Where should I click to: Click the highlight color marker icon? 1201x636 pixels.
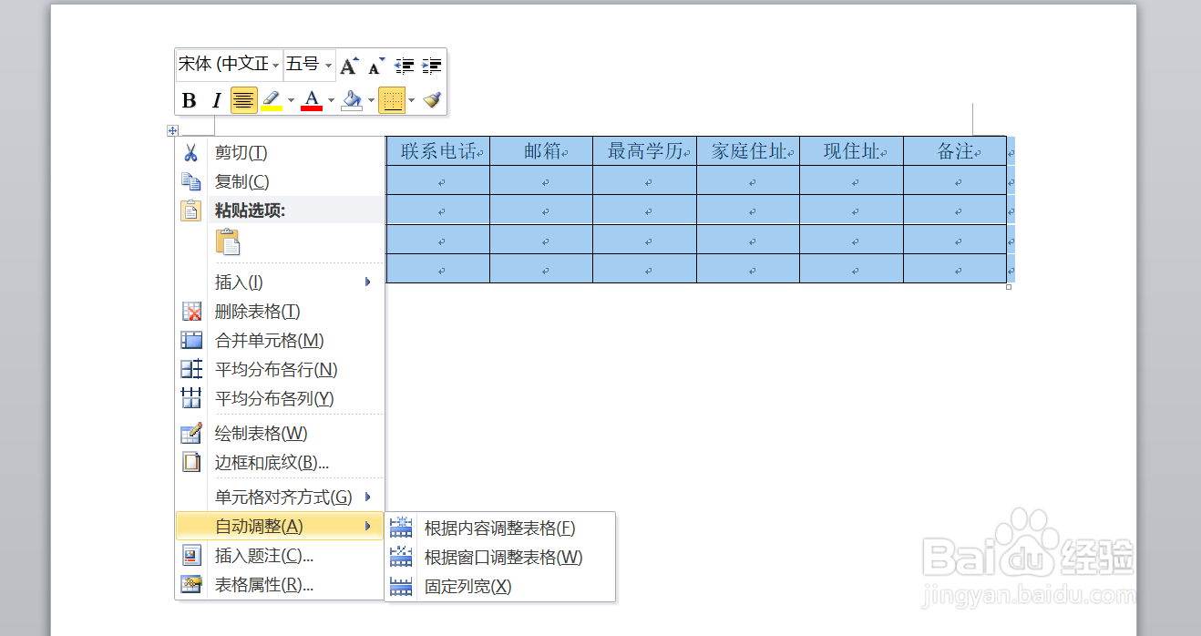tap(272, 100)
